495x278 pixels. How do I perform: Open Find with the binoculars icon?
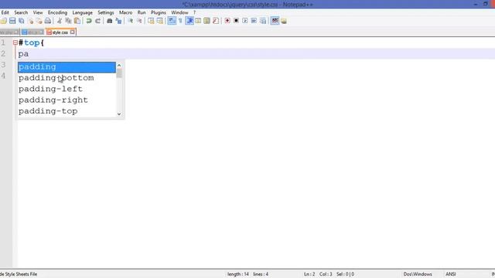tap(110, 21)
